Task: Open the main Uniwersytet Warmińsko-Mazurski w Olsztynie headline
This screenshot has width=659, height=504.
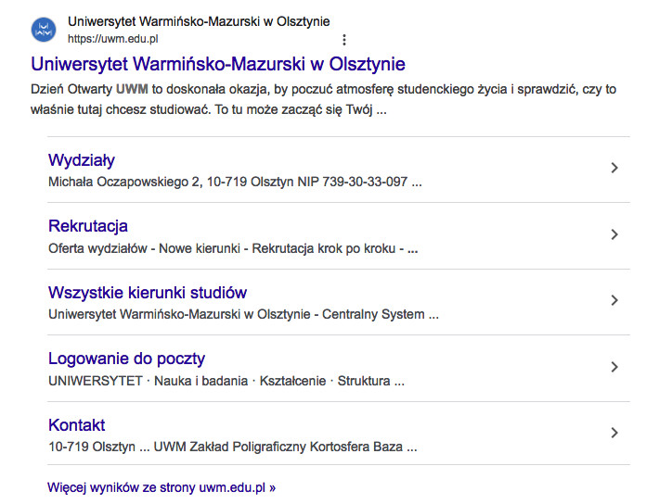Action: [218, 64]
